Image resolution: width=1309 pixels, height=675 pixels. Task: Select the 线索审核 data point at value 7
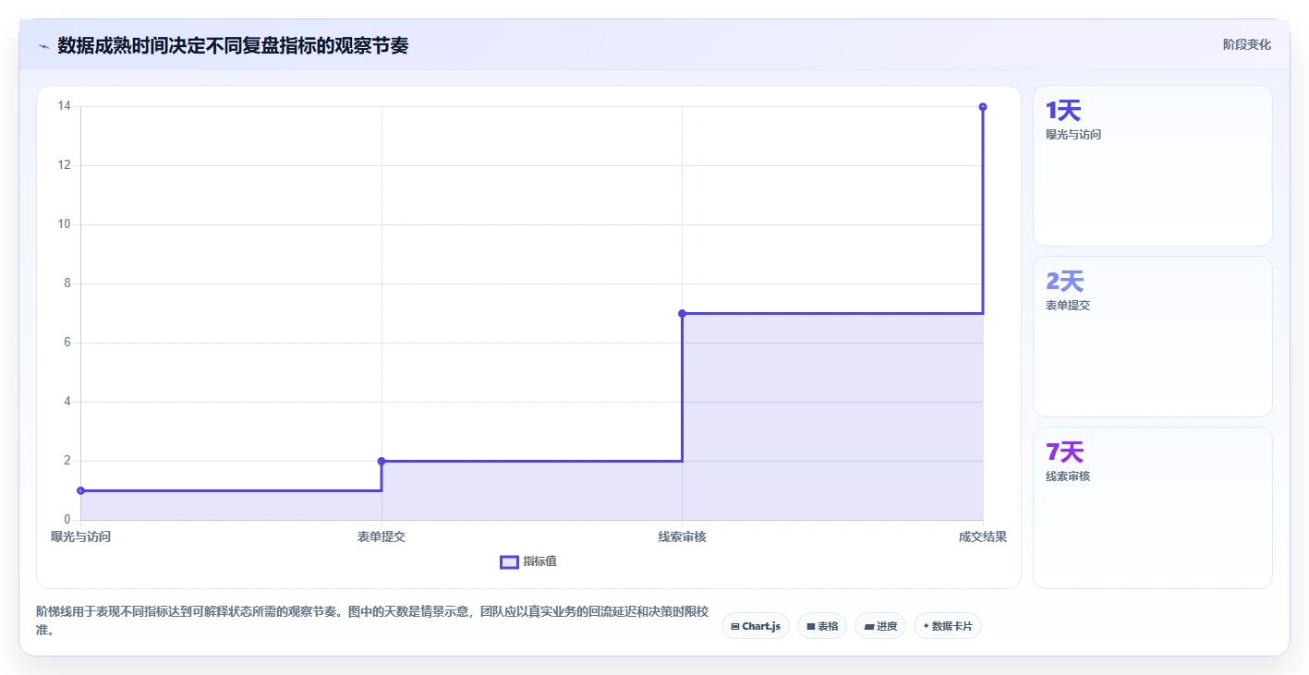pos(682,313)
